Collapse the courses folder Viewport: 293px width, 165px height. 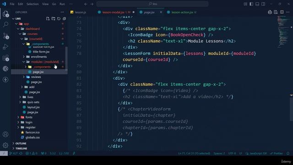20,34
